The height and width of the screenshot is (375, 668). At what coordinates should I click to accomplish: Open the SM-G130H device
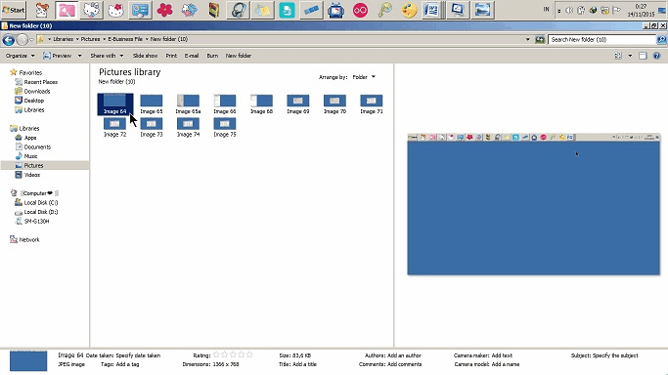pos(32,222)
